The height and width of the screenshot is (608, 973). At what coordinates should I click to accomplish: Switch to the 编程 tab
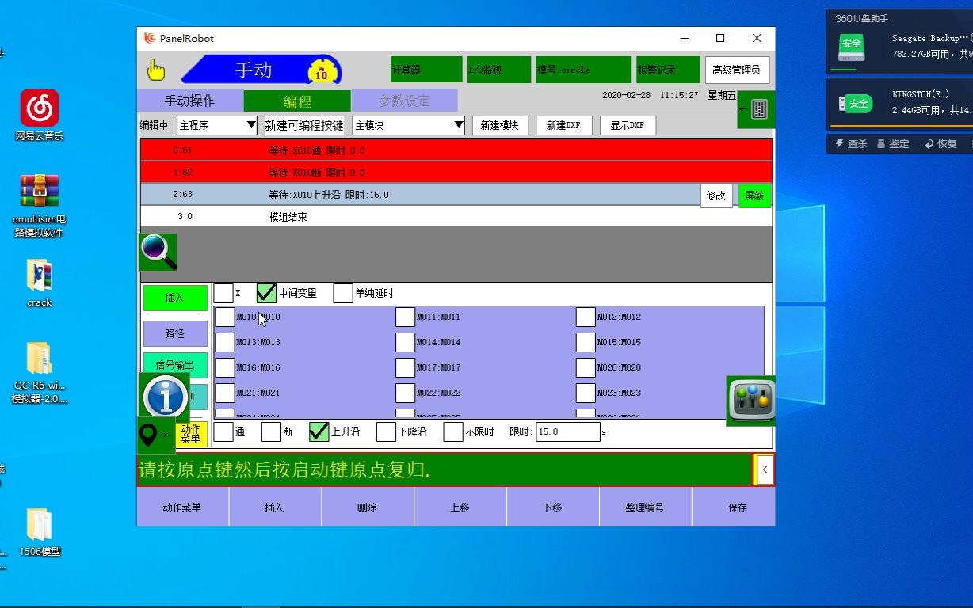click(x=297, y=101)
